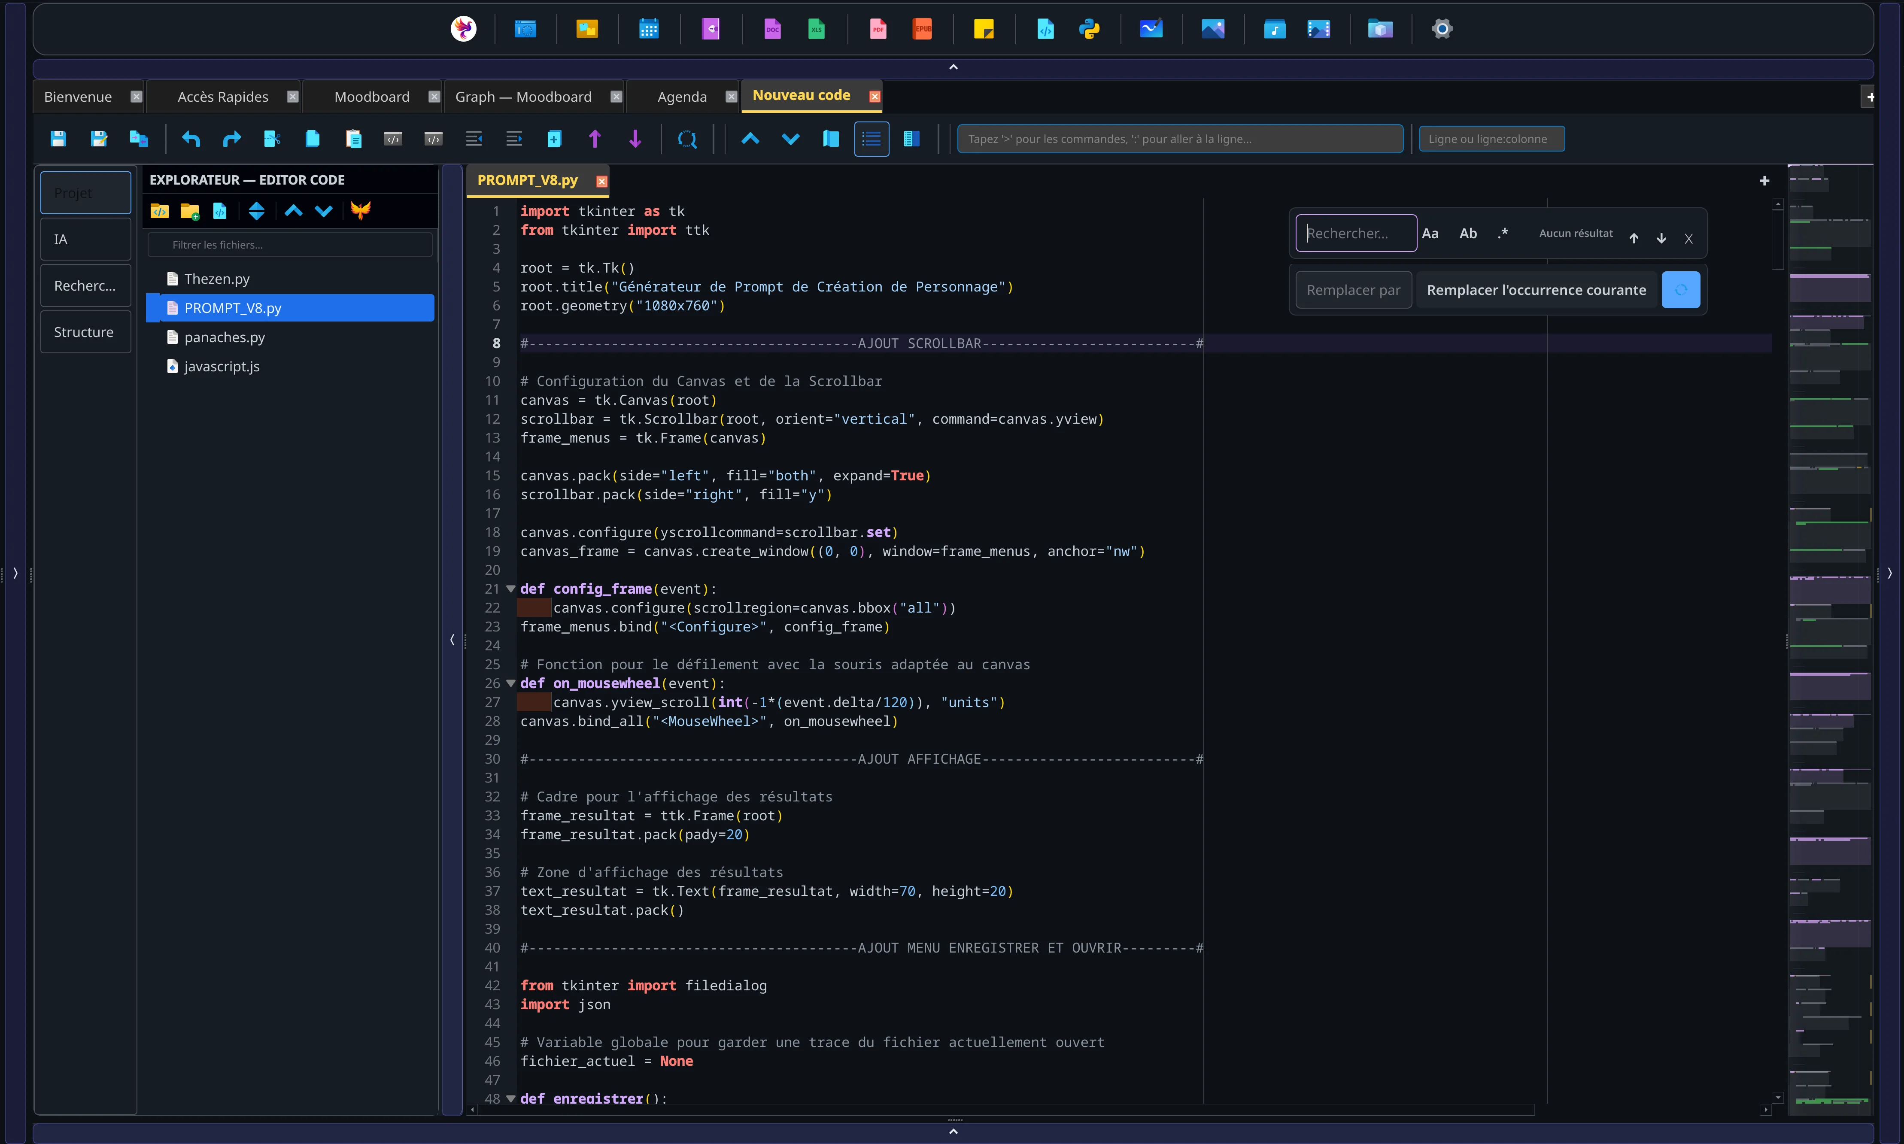Toggle whole-word Ab search option

coord(1468,233)
